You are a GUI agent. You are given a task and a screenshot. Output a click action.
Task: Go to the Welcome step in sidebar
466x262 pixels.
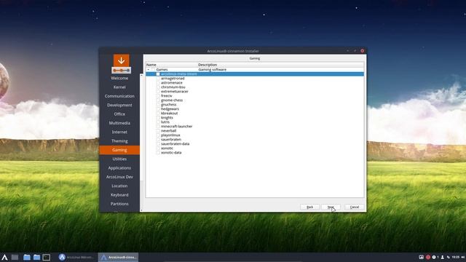click(119, 78)
